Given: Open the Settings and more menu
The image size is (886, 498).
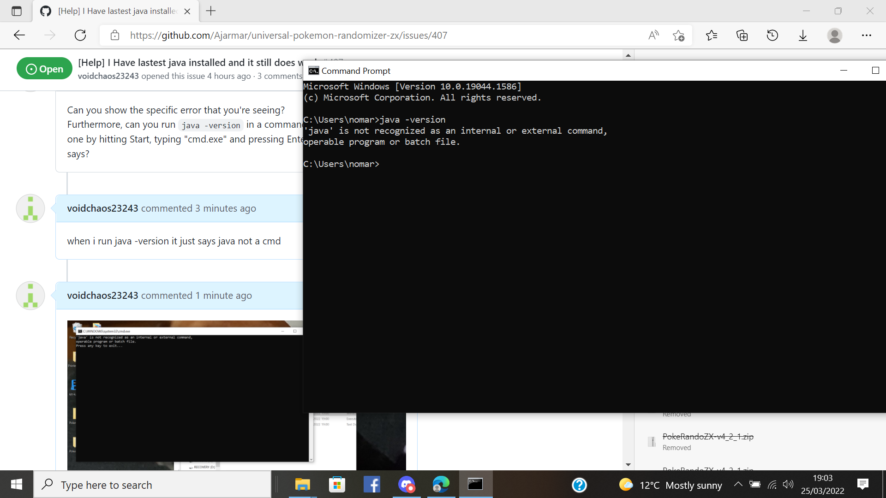Looking at the screenshot, I should (867, 35).
